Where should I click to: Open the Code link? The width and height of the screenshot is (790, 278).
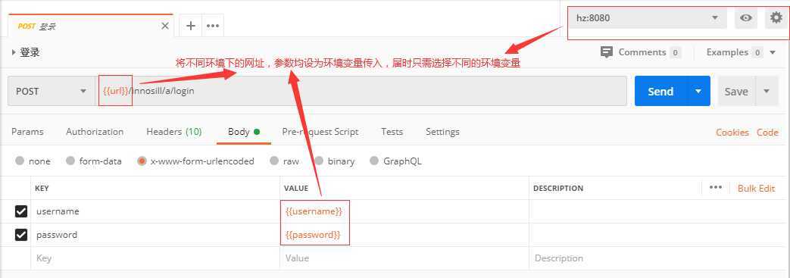click(767, 133)
